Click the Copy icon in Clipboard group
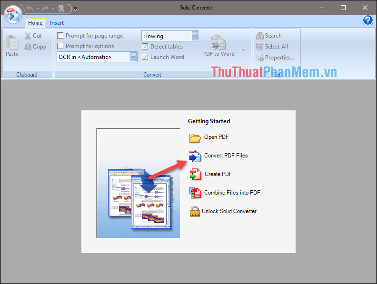The height and width of the screenshot is (284, 377). 28,46
